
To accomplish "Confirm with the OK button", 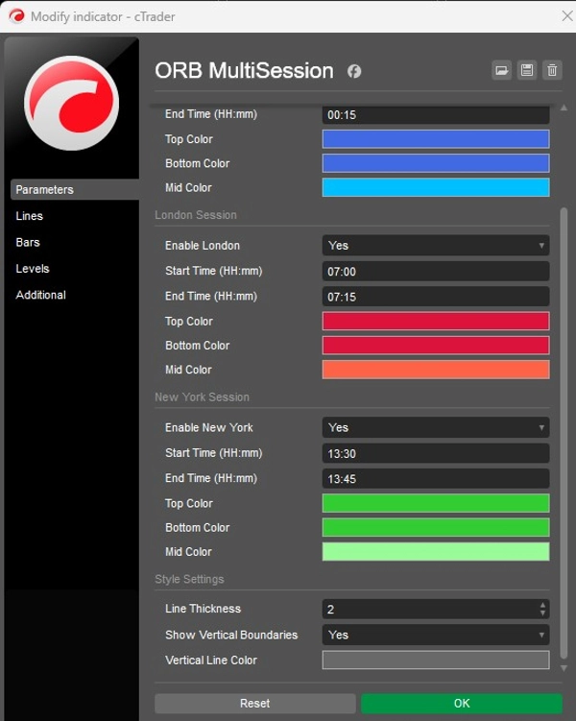I will tap(462, 704).
